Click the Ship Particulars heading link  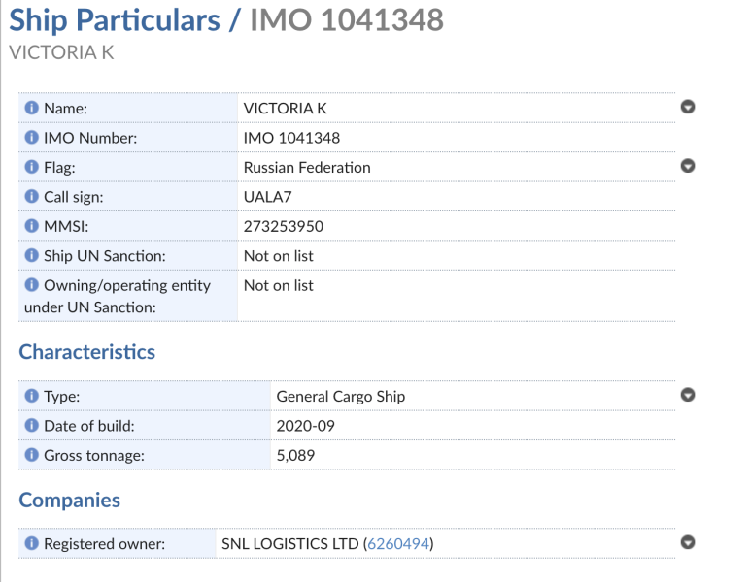coord(115,19)
